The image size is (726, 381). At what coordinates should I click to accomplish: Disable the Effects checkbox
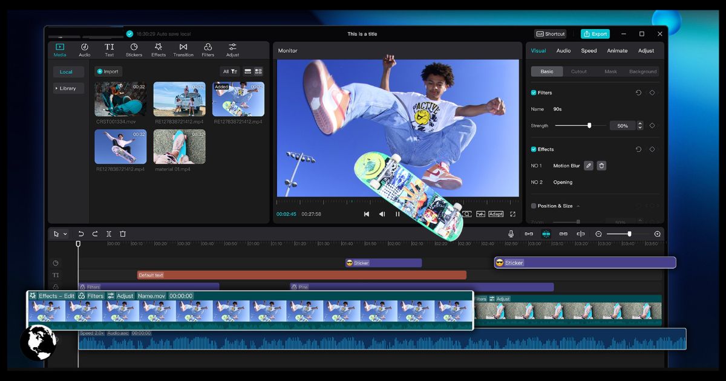click(534, 149)
